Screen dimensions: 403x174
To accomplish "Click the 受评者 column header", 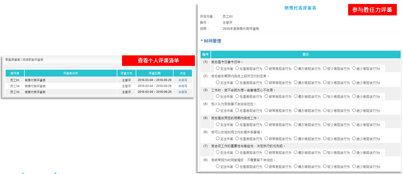I will [x=15, y=73].
